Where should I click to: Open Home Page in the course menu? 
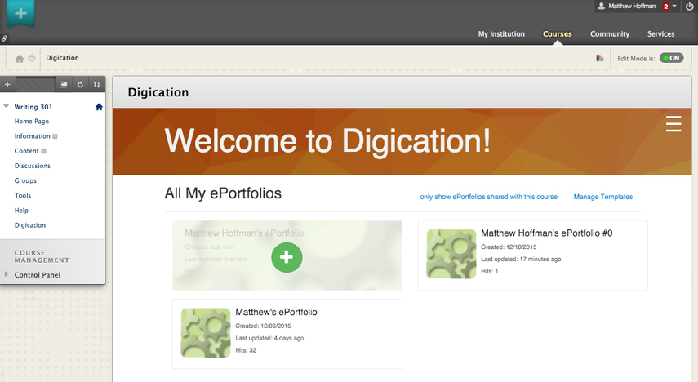click(x=32, y=121)
